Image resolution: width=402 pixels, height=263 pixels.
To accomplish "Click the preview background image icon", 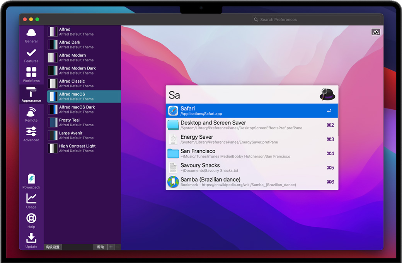I will pos(376,32).
